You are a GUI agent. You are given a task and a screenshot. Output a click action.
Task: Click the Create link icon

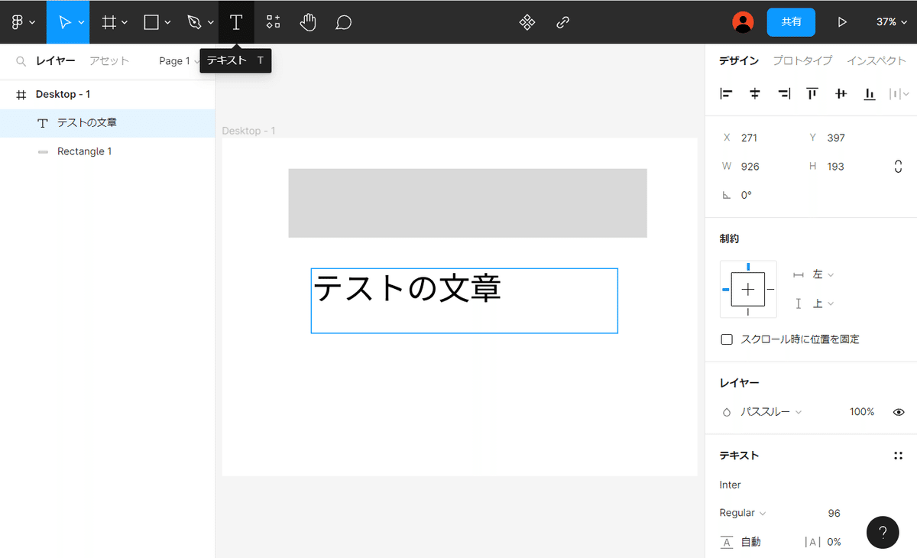(x=563, y=22)
